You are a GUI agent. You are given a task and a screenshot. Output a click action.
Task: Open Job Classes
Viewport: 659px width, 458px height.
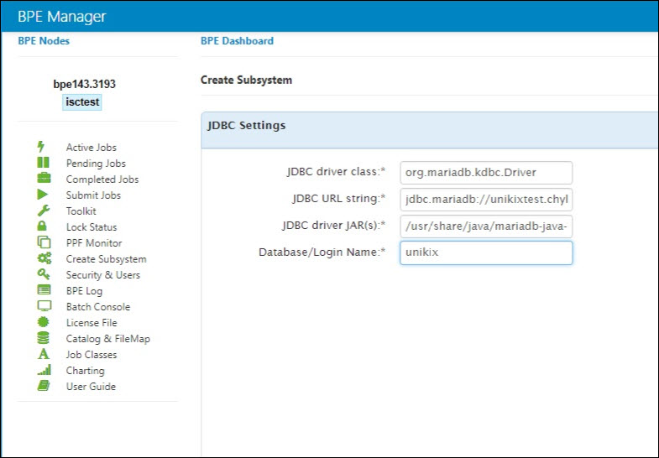(x=92, y=355)
